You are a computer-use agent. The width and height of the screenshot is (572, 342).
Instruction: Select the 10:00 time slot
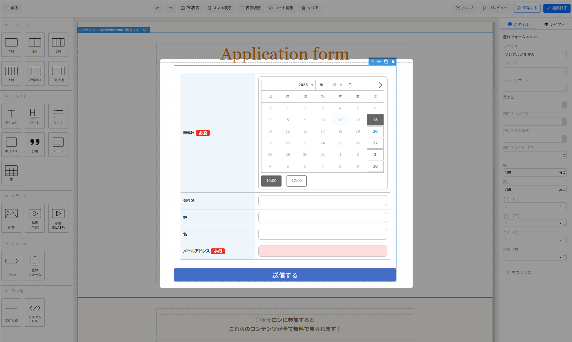tap(271, 181)
